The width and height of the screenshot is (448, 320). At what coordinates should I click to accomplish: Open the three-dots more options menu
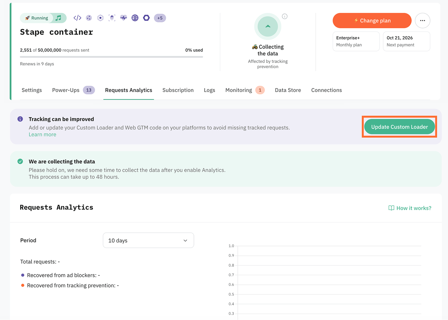click(x=422, y=20)
